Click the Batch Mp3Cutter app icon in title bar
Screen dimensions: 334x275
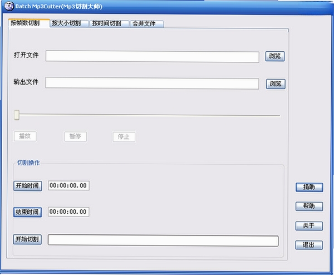tap(9, 6)
